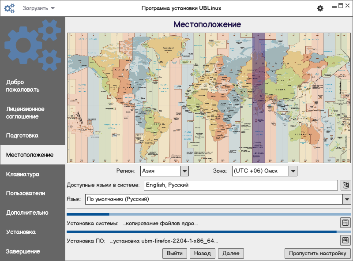The image size is (353, 261).
Task: Show system installation log icon
Action: [345, 223]
